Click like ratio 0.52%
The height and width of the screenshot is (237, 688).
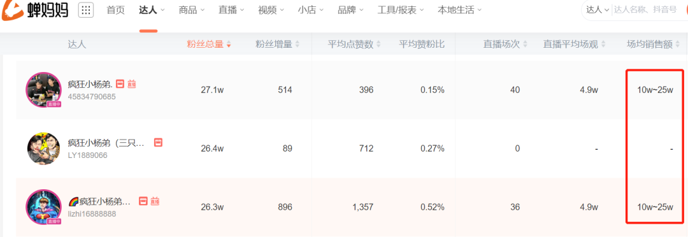[432, 207]
